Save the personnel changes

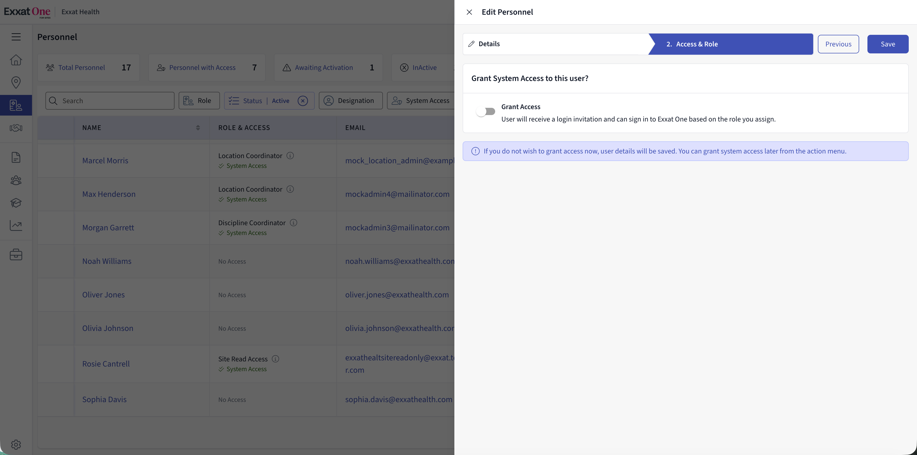click(x=888, y=44)
